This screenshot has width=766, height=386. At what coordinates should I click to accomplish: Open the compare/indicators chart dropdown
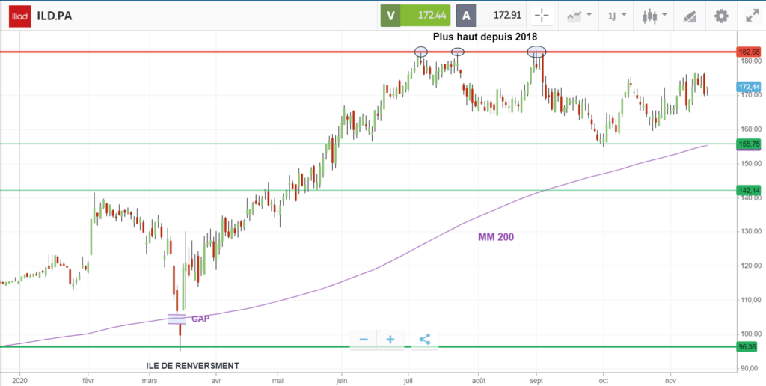point(580,16)
